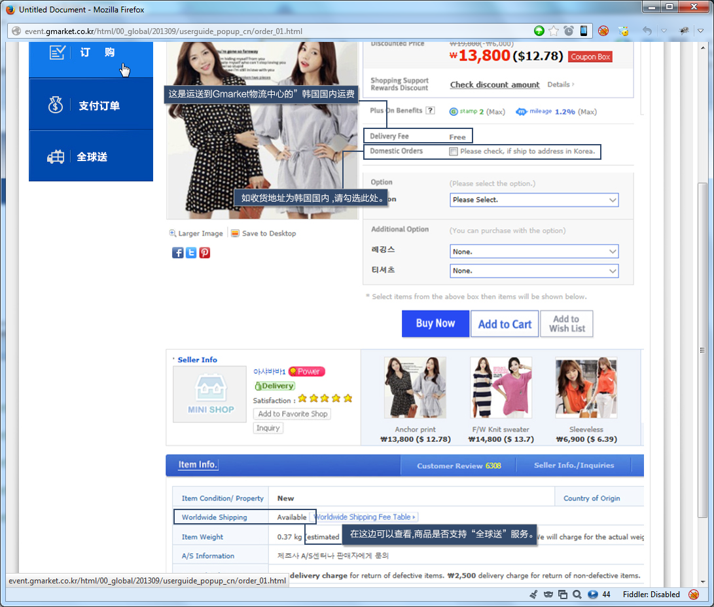
Task: Click the green Delivery badge
Action: (275, 386)
